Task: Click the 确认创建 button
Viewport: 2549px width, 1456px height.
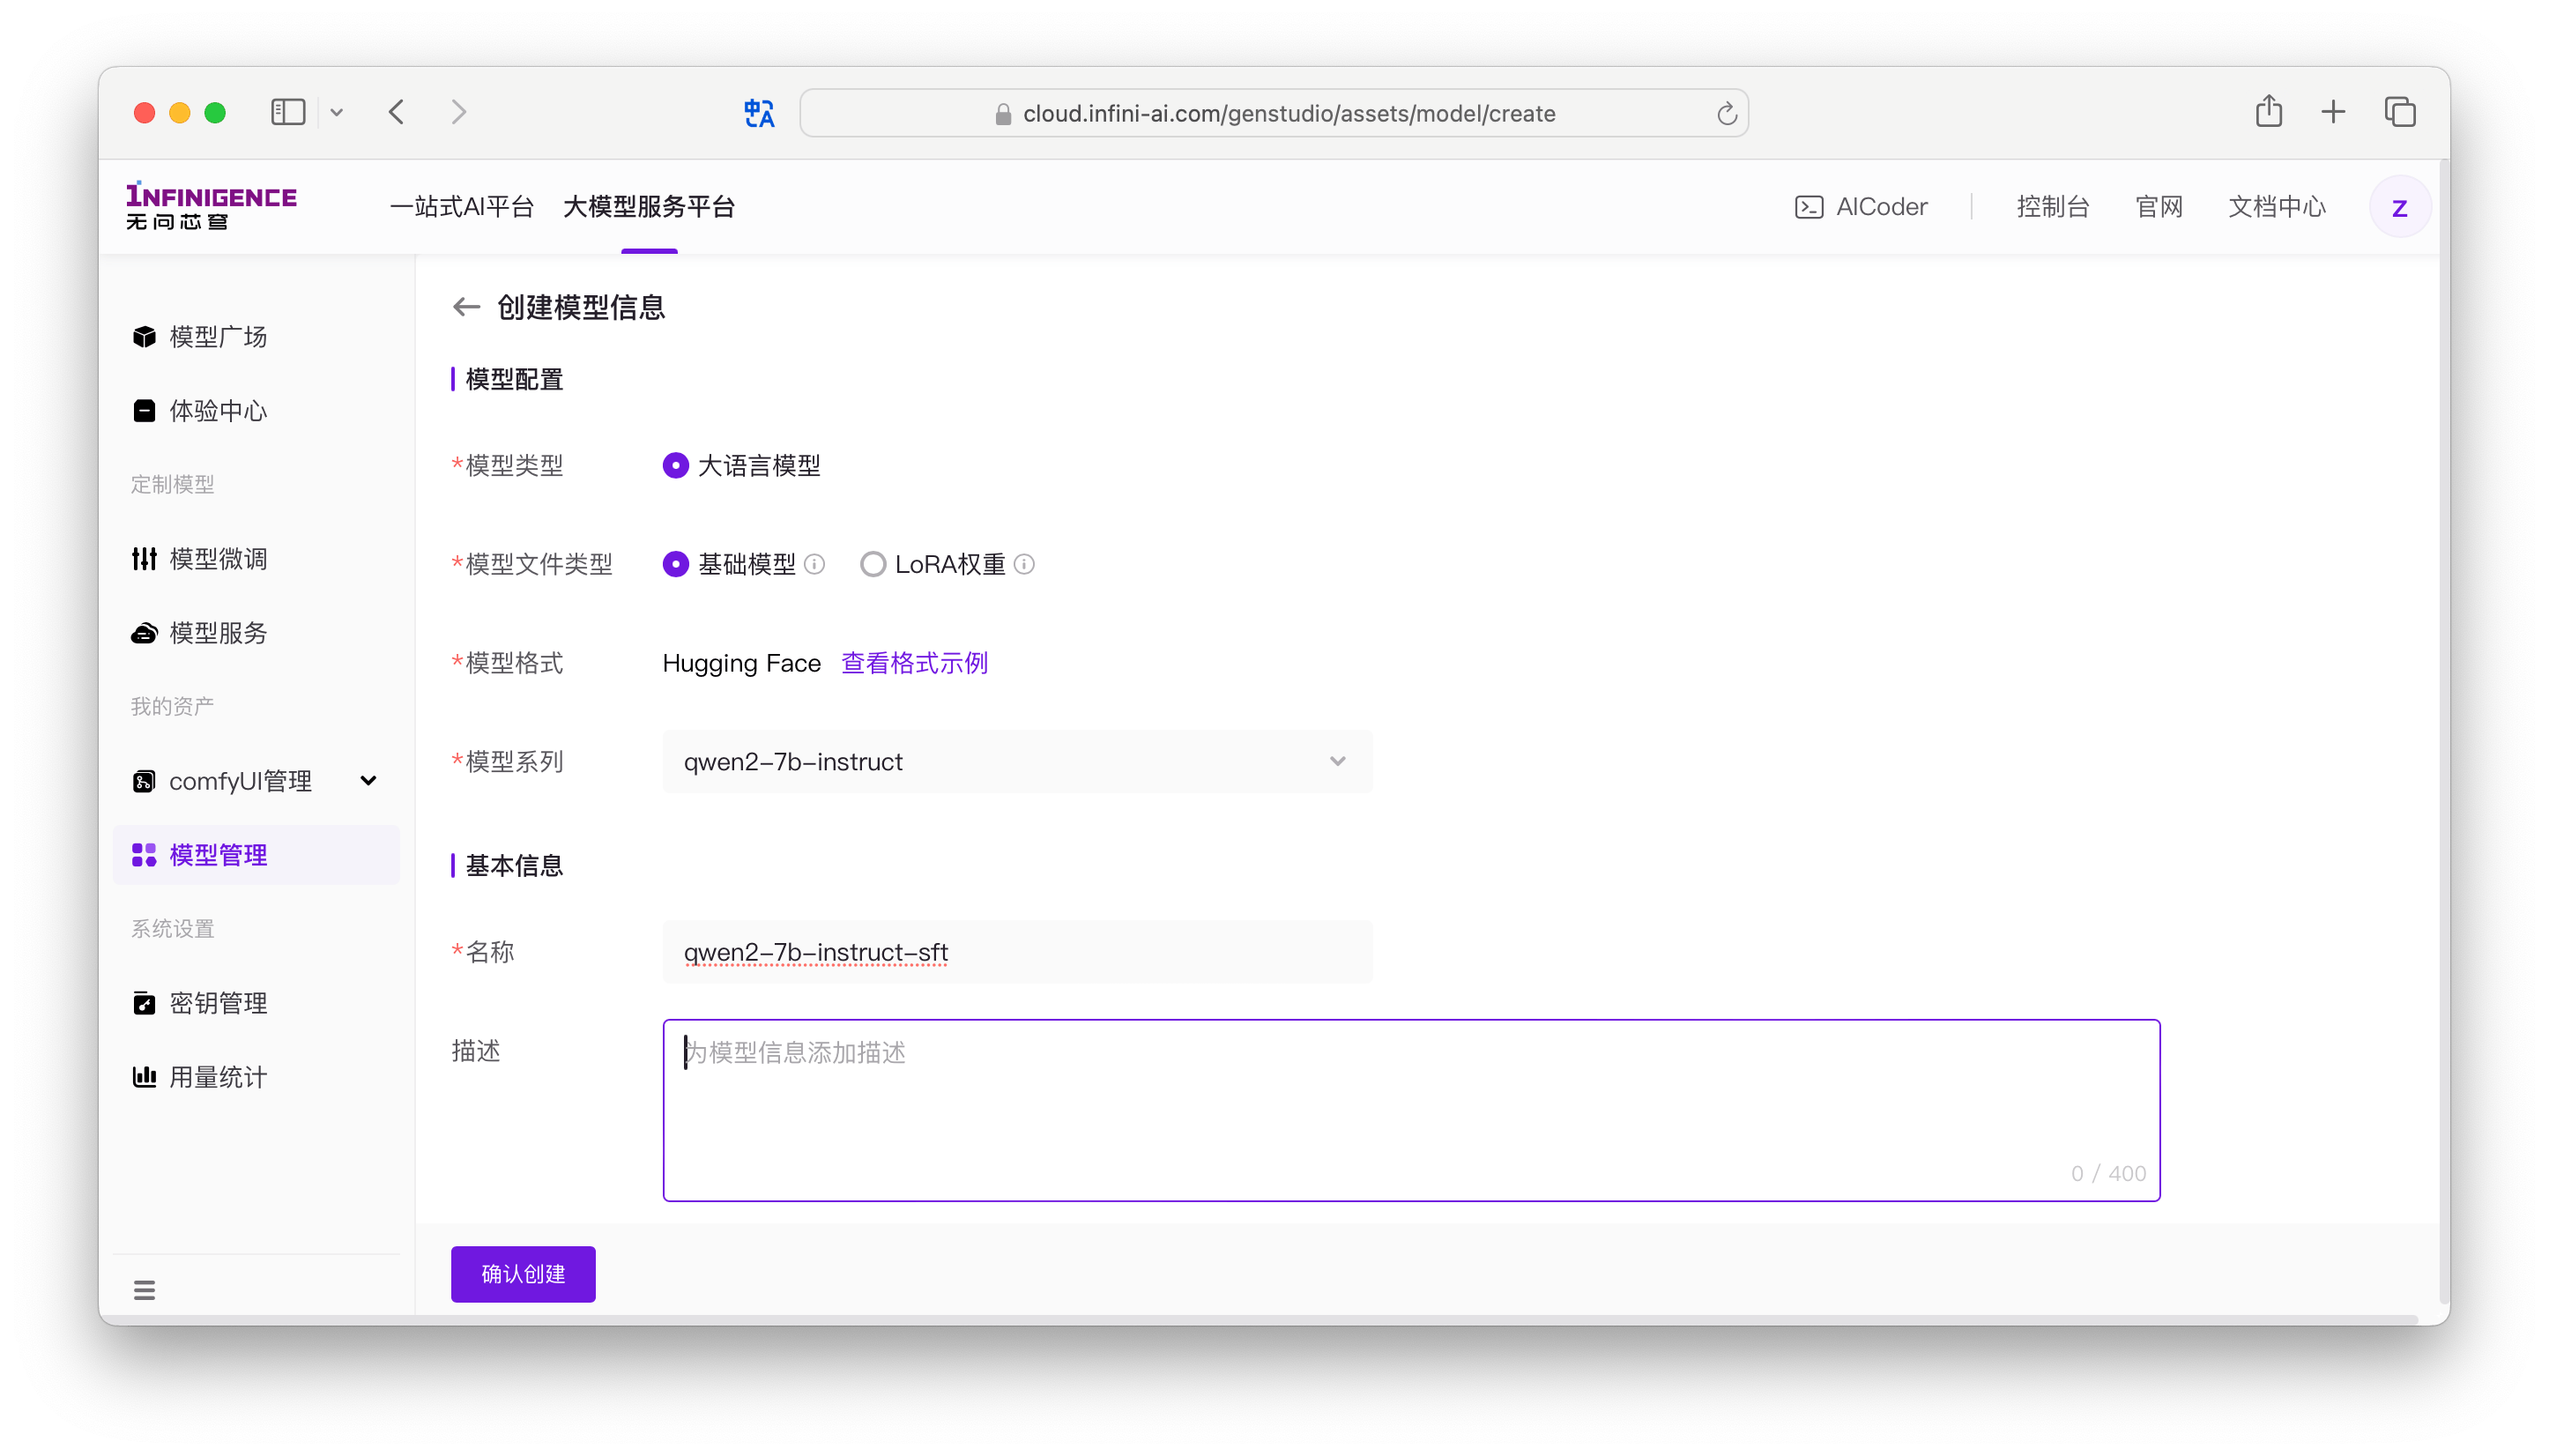Action: pos(523,1274)
